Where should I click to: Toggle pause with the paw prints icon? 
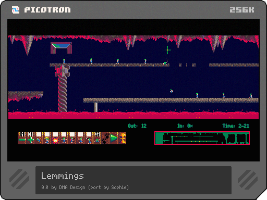(x=105, y=138)
